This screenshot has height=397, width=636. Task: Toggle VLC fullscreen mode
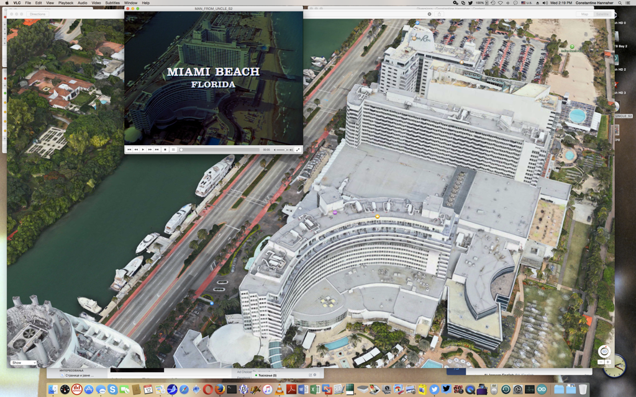[298, 149]
